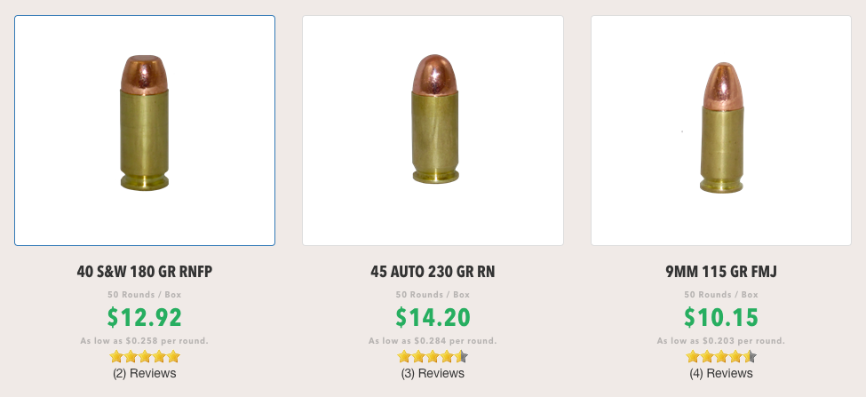Click the star rating under 40 S&W

pos(145,356)
